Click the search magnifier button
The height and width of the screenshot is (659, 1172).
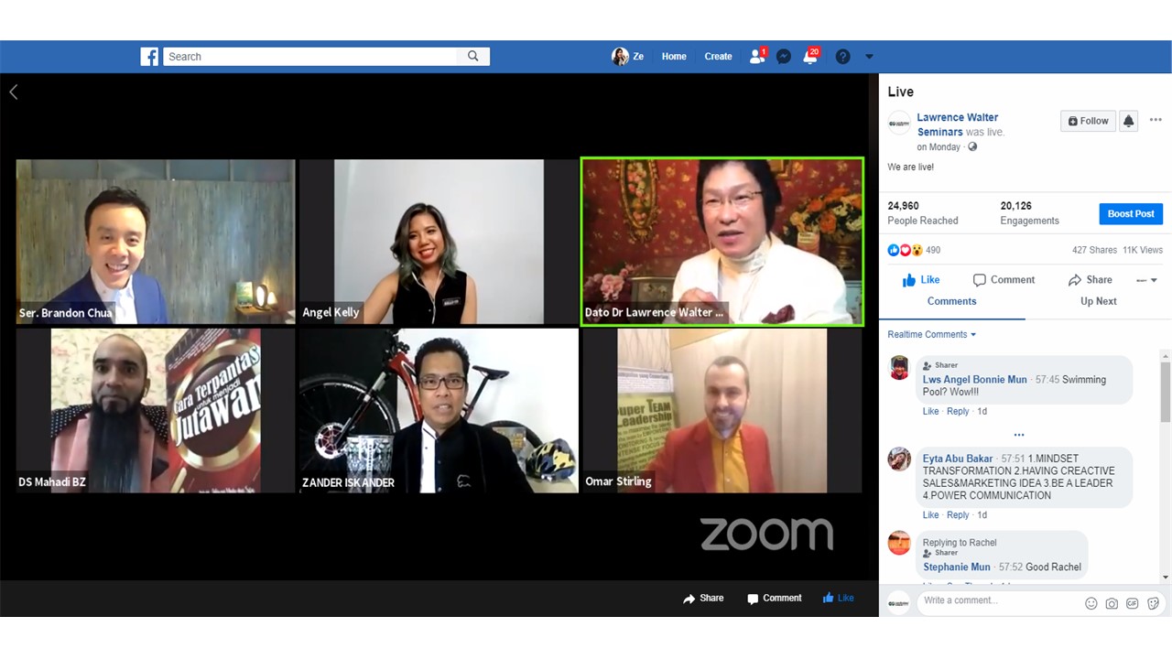coord(473,57)
